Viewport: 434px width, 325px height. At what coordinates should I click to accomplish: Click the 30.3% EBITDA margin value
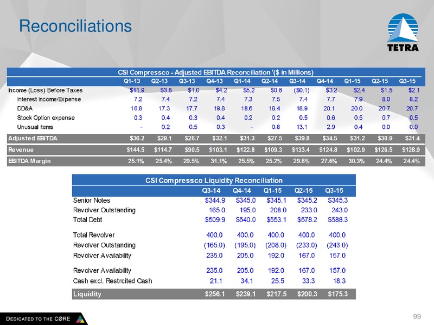(356, 161)
